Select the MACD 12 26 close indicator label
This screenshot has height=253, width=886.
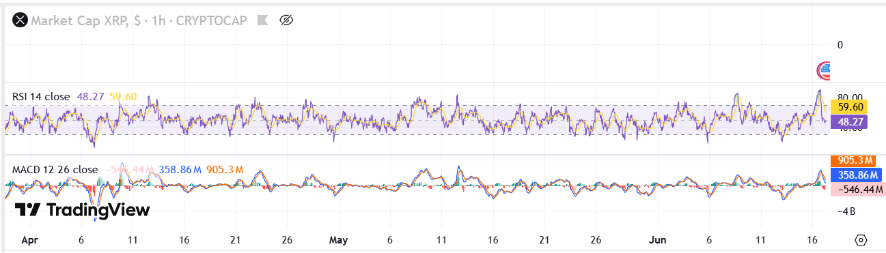55,169
